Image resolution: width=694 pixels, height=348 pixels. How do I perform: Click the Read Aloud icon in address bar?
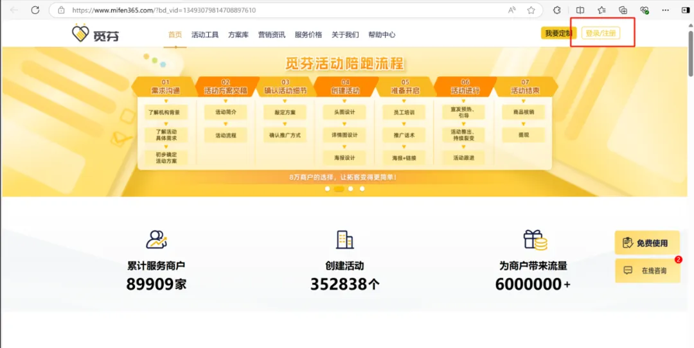(x=512, y=10)
